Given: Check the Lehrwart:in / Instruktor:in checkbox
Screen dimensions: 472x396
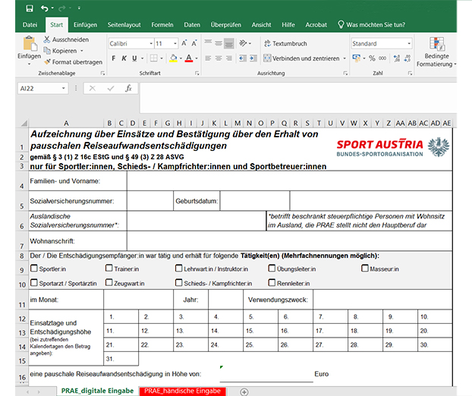Looking at the screenshot, I should (x=179, y=268).
